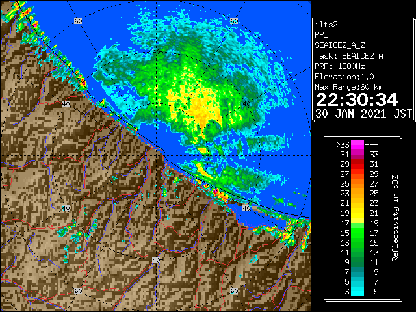416x312 pixels.
Task: Click the '3' label at the legend bottom
Action: (347, 292)
